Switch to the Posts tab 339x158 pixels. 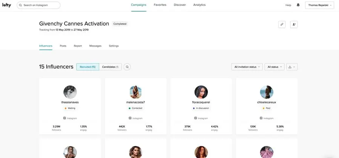coord(63,46)
